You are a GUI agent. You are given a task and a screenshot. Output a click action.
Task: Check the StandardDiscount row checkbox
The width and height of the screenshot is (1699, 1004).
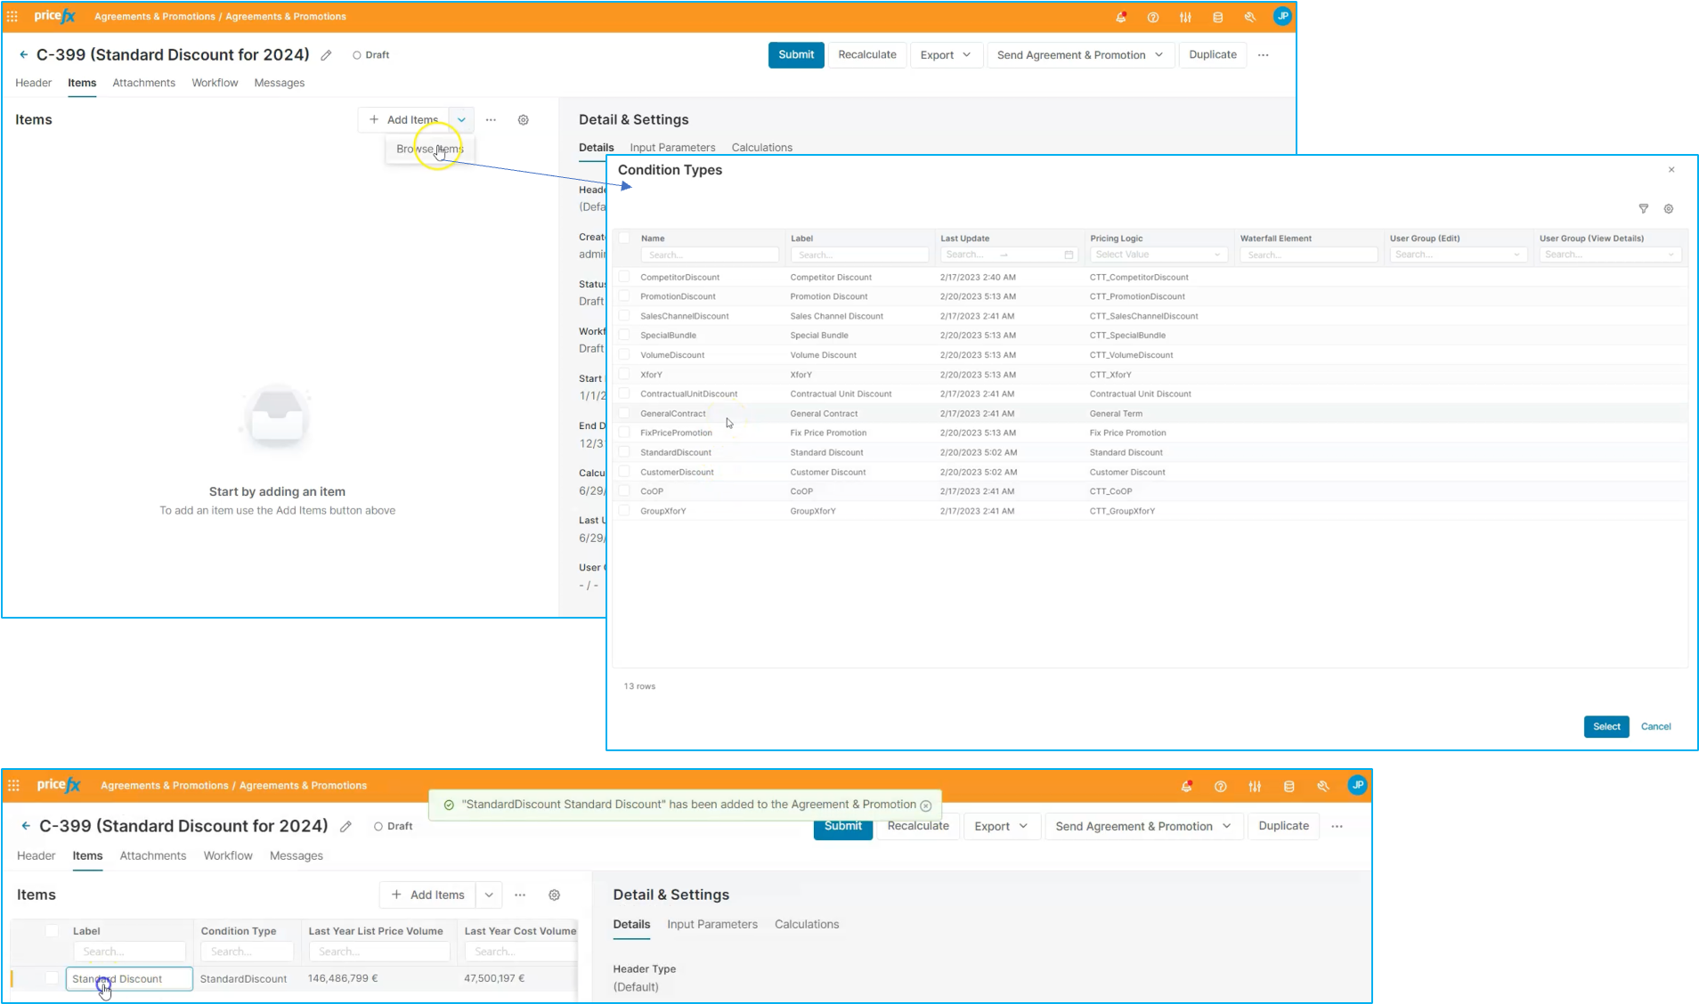[624, 452]
